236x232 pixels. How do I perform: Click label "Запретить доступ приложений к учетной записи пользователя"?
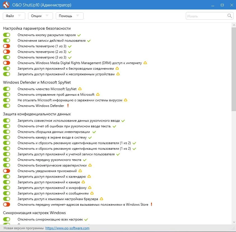pos(66,154)
